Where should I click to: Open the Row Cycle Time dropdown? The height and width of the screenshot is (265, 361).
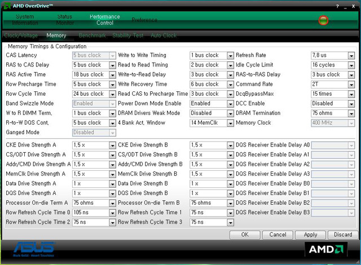click(112, 94)
